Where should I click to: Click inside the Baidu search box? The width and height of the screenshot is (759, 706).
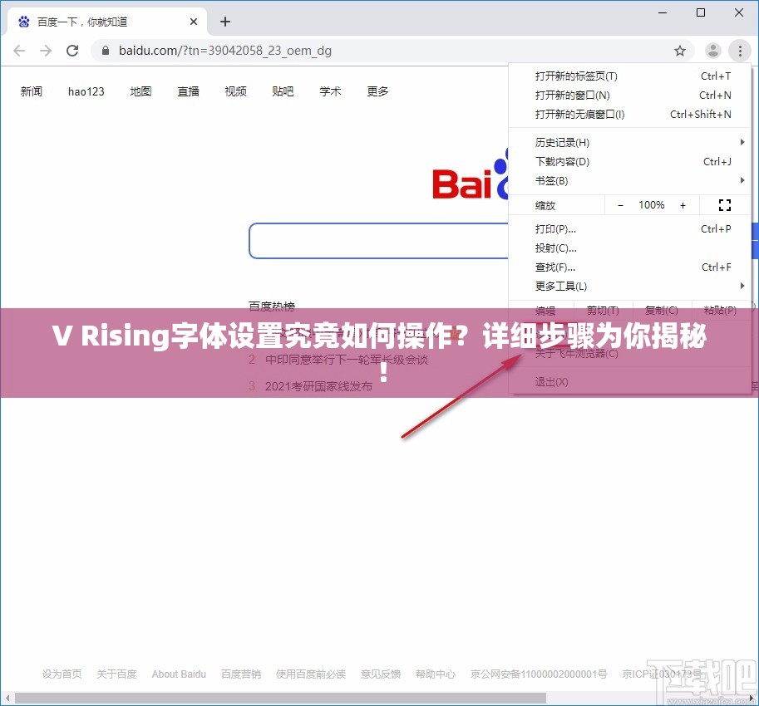[x=374, y=241]
